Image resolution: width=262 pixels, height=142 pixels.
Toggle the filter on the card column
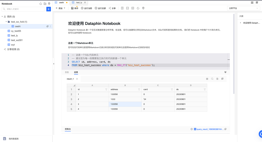click(172, 89)
